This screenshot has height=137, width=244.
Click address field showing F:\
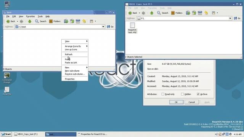tap(184, 18)
